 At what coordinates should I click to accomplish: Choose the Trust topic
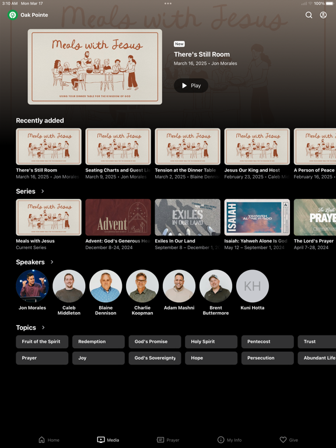pyautogui.click(x=317, y=342)
